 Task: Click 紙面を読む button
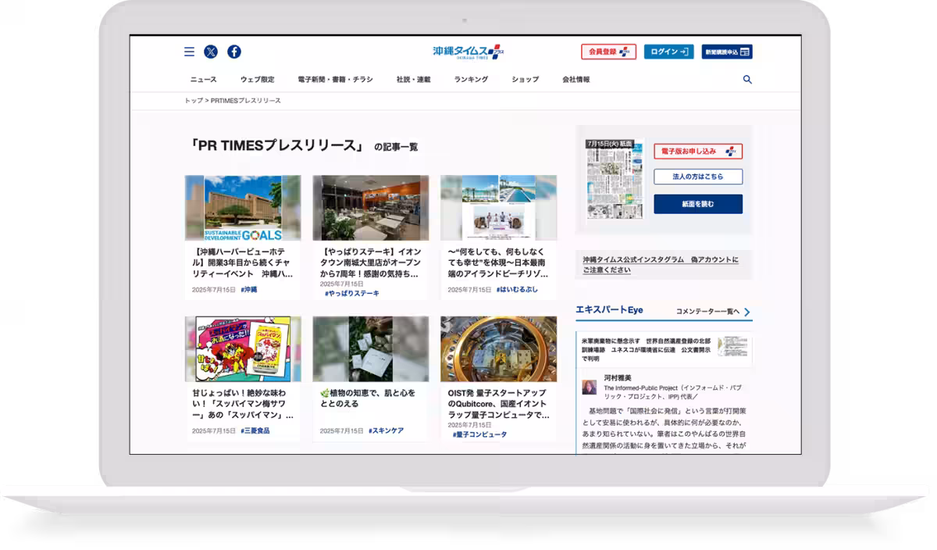698,205
